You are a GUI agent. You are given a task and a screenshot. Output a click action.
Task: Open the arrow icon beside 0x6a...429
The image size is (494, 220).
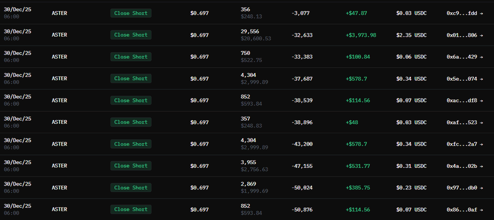pos(481,57)
